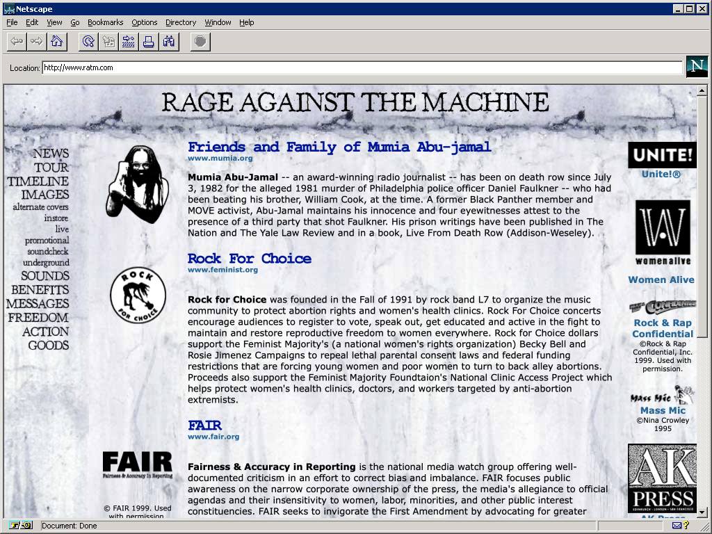Click the Reload page icon
The height and width of the screenshot is (534, 712).
86,41
